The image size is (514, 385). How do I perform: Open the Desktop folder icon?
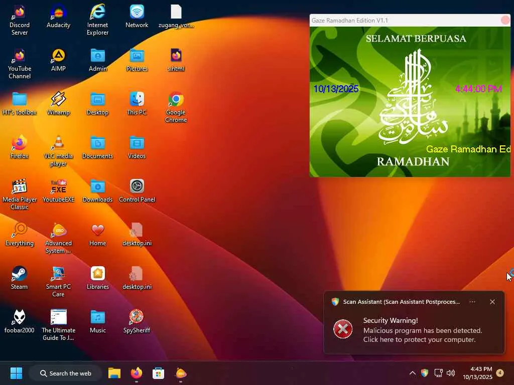[x=97, y=103]
